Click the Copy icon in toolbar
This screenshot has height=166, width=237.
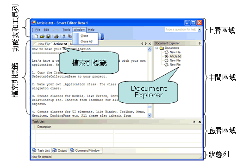pyautogui.click(x=70, y=36)
